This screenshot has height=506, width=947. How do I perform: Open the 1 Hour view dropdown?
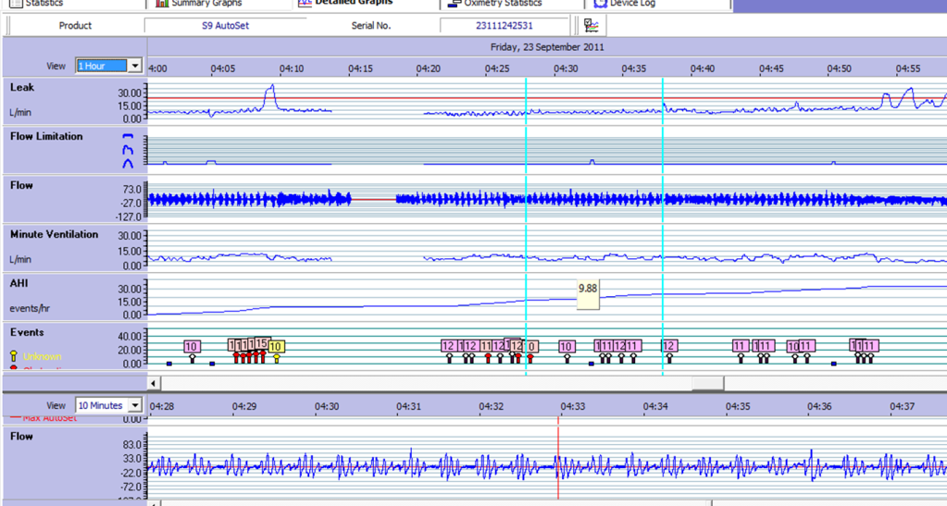[134, 66]
